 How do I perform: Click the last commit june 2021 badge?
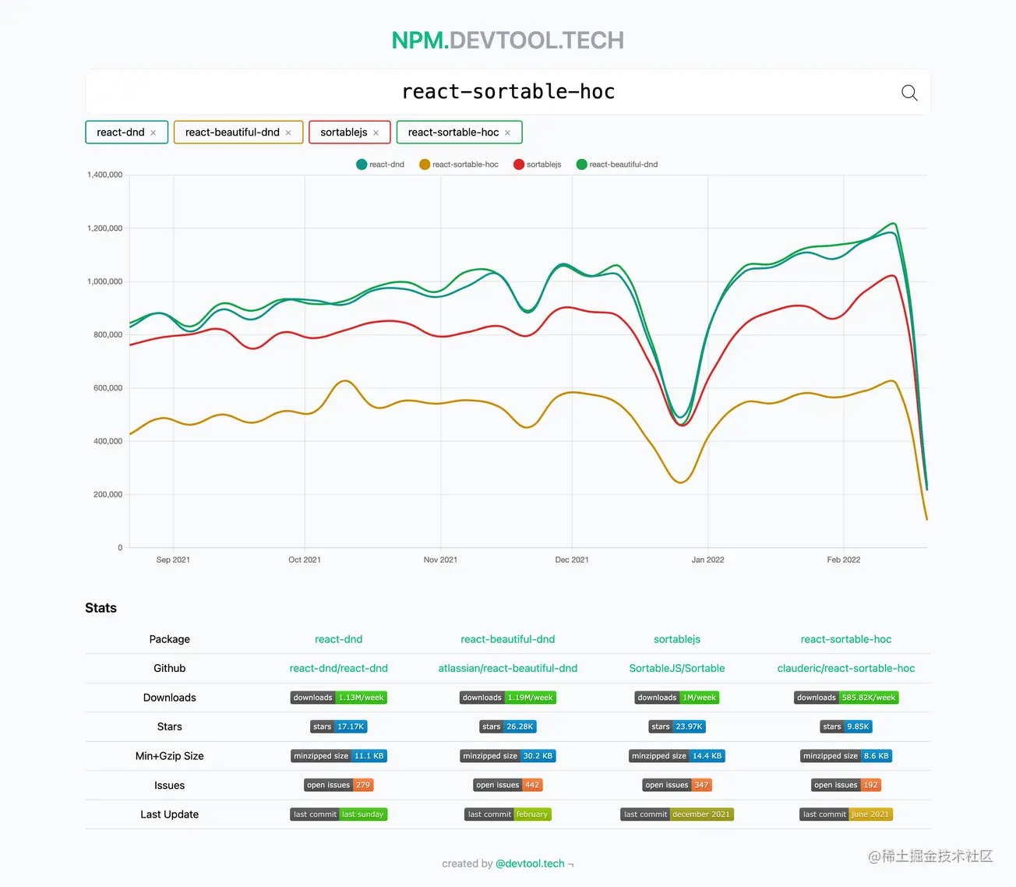point(846,815)
